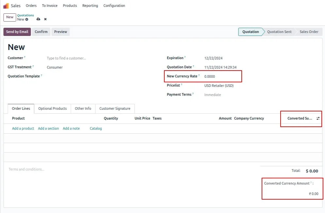Screen dimensions: 325x213
Task: Click the New quotation title heading
Action: [16, 47]
